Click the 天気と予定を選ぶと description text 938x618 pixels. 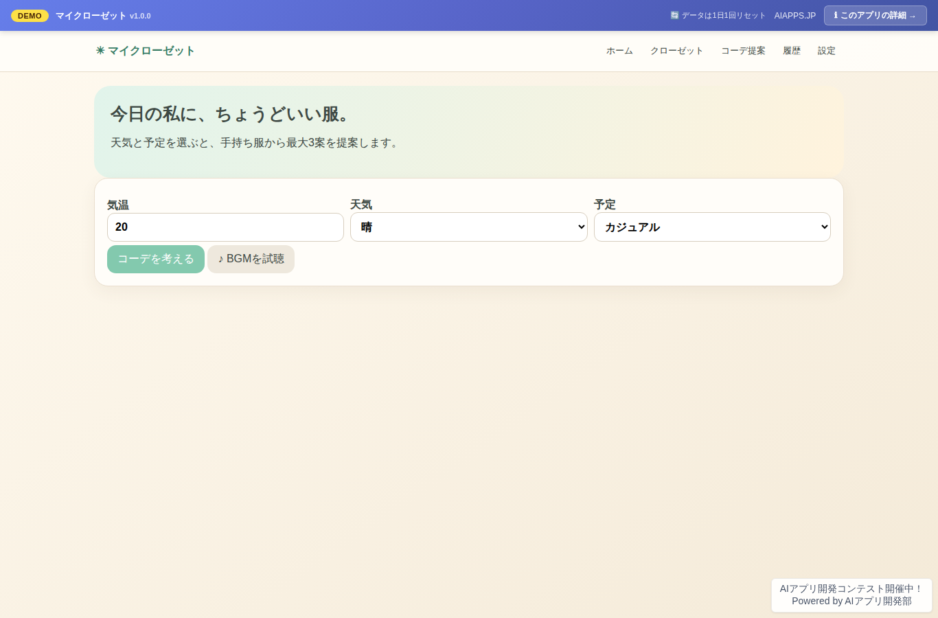(255, 143)
